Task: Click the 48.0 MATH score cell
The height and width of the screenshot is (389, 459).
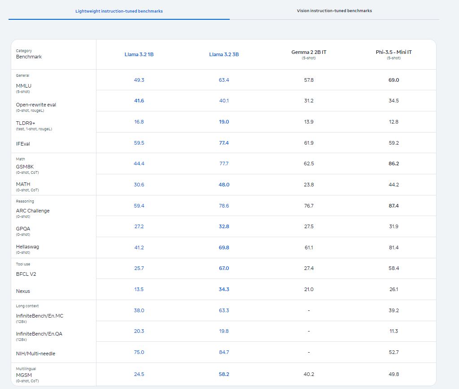Action: (x=224, y=185)
